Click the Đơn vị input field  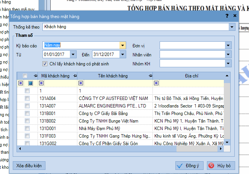point(192,45)
